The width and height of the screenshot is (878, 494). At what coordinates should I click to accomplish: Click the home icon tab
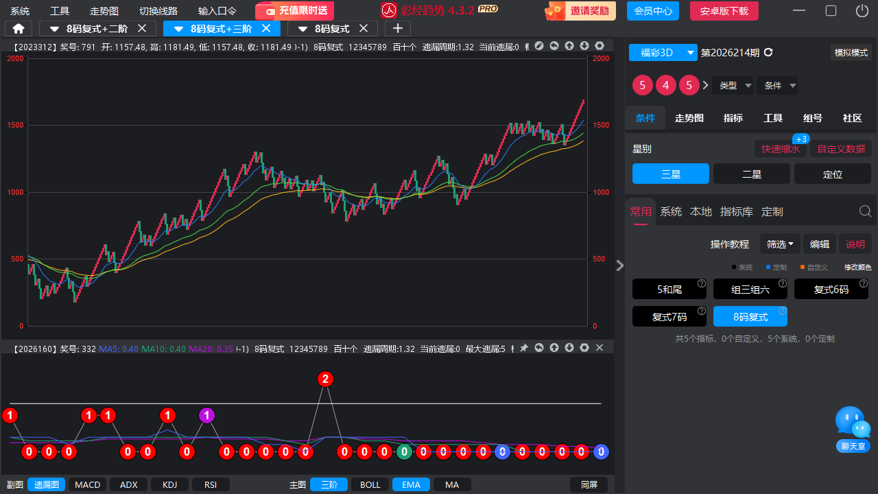click(x=19, y=28)
